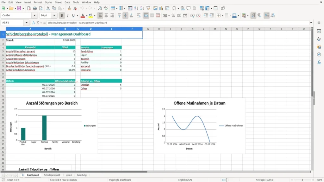The width and height of the screenshot is (324, 182).
Task: Apply the red font color swatch
Action: pyautogui.click(x=83, y=16)
